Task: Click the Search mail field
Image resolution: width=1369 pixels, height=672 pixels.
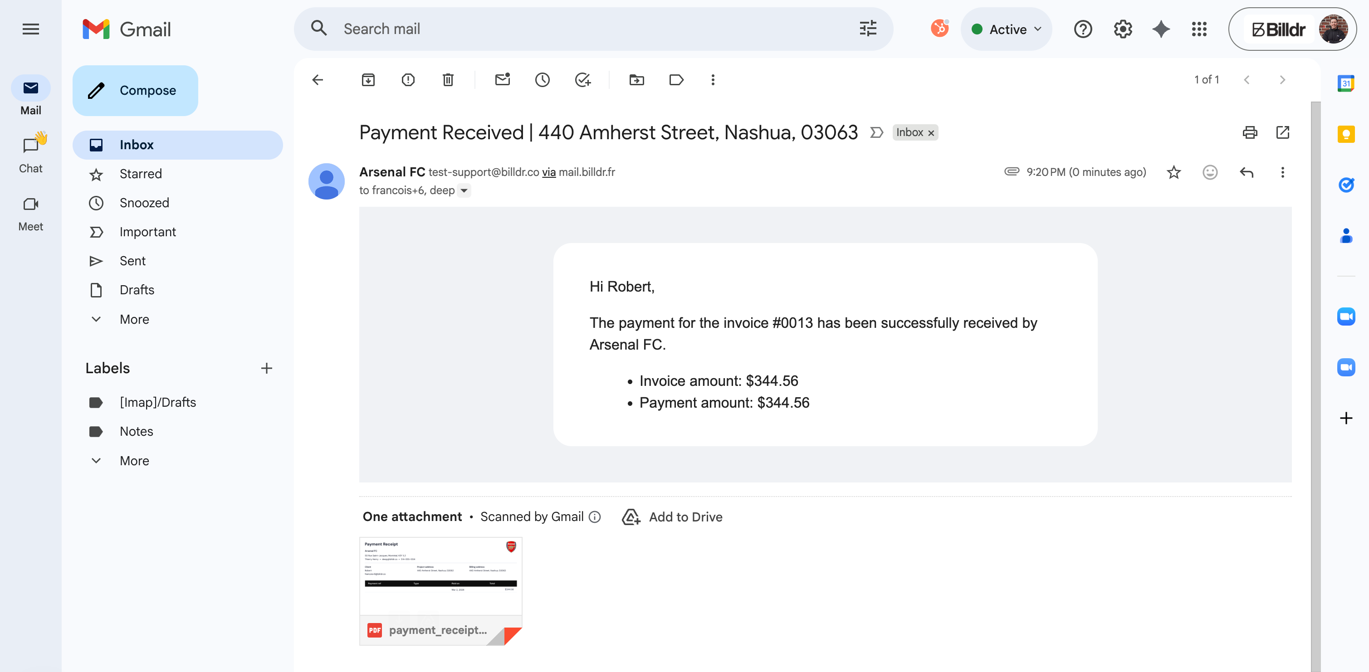Action: (593, 29)
